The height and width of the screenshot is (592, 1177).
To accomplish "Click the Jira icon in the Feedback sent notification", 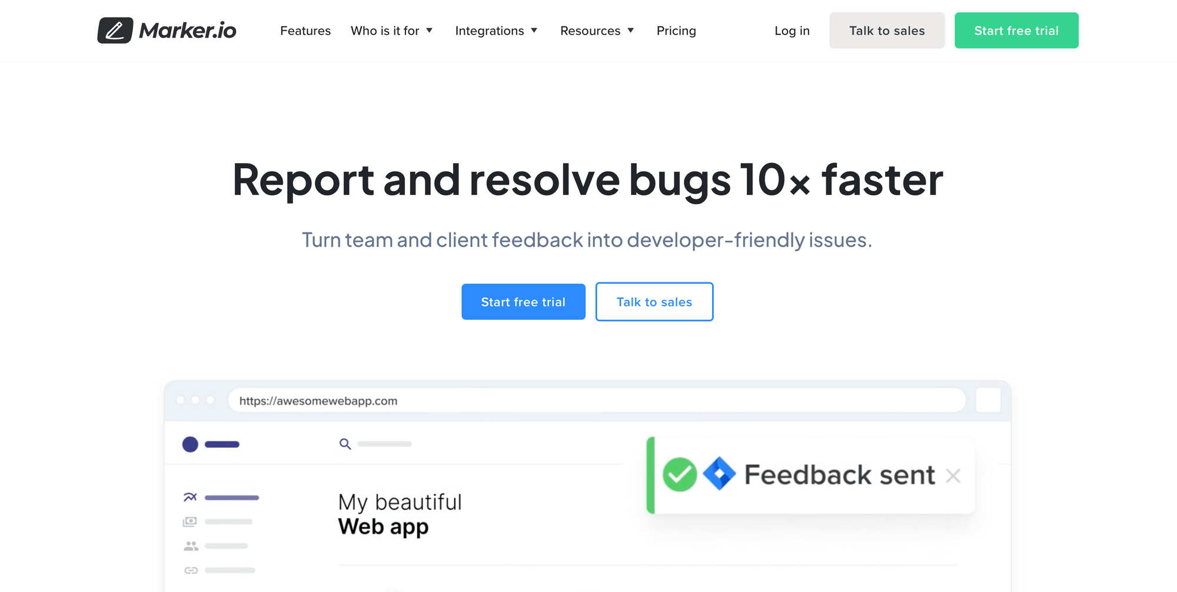I will tap(720, 474).
